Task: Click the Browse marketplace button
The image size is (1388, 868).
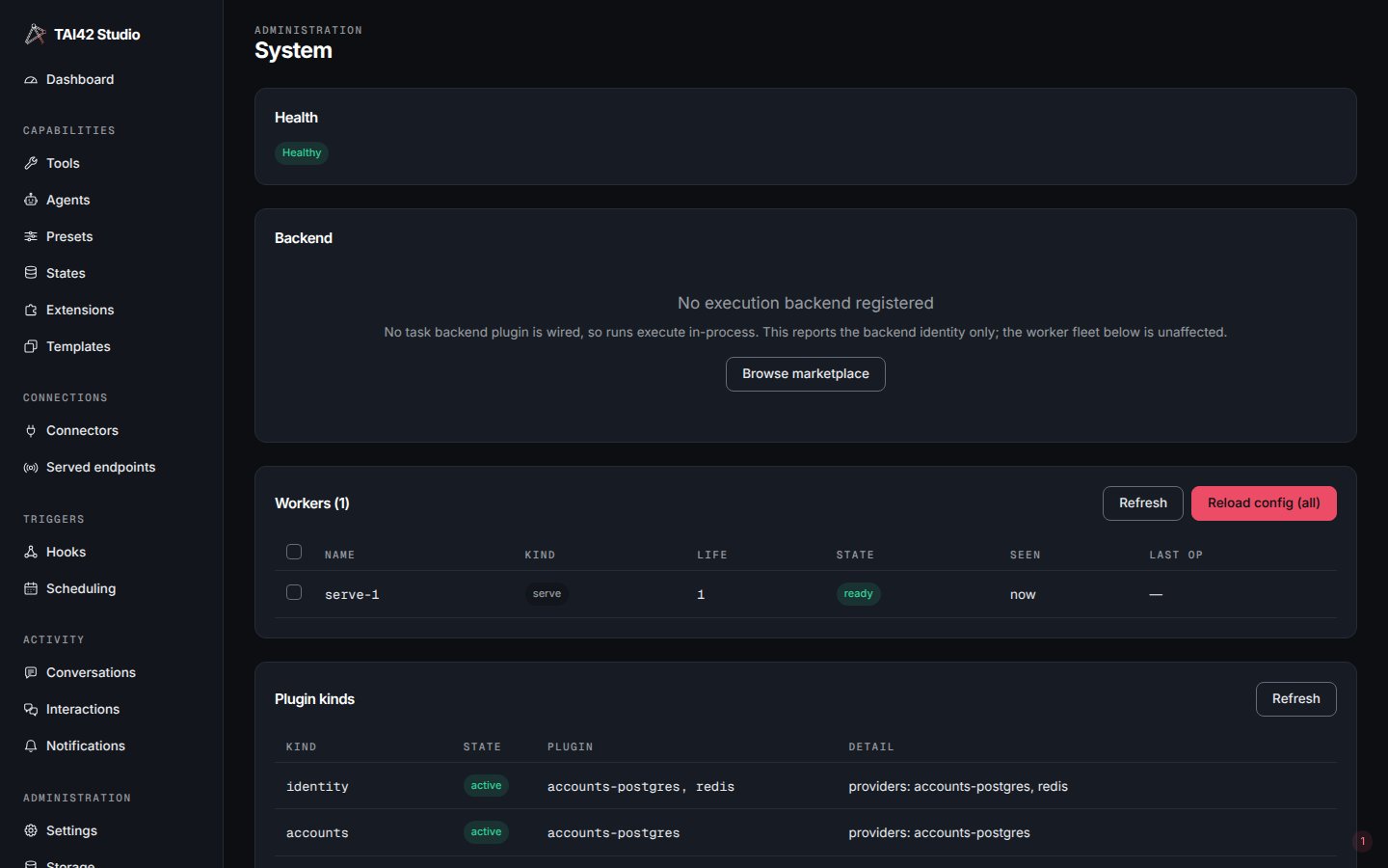Action: (x=805, y=374)
